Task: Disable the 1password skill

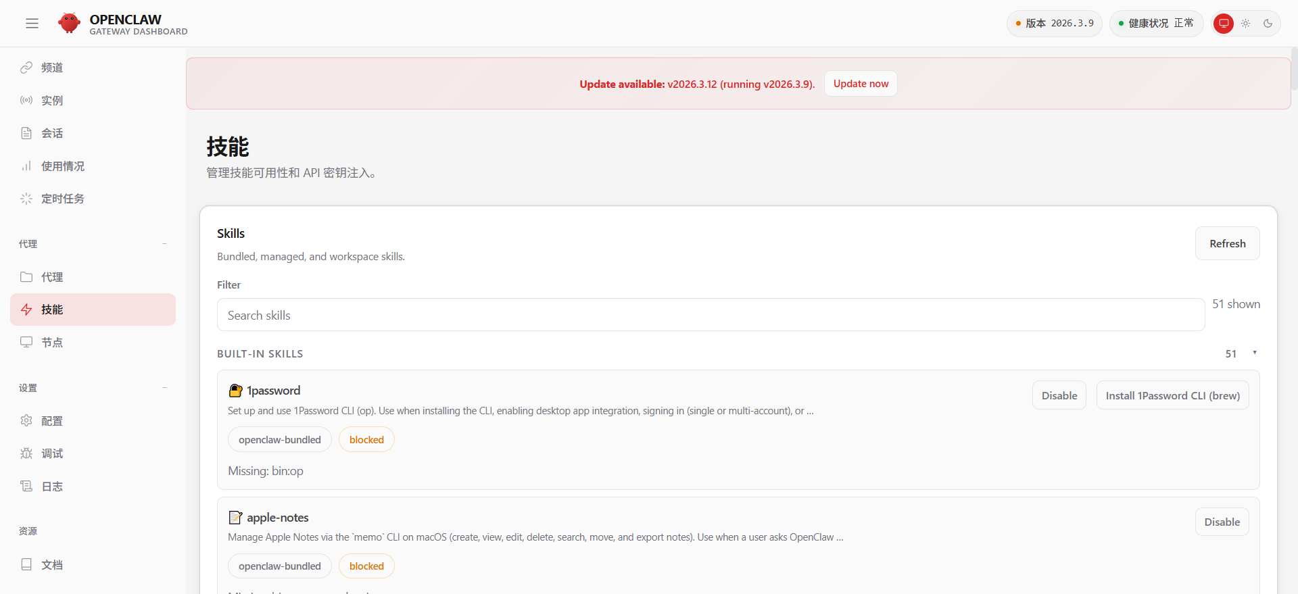Action: pos(1059,395)
